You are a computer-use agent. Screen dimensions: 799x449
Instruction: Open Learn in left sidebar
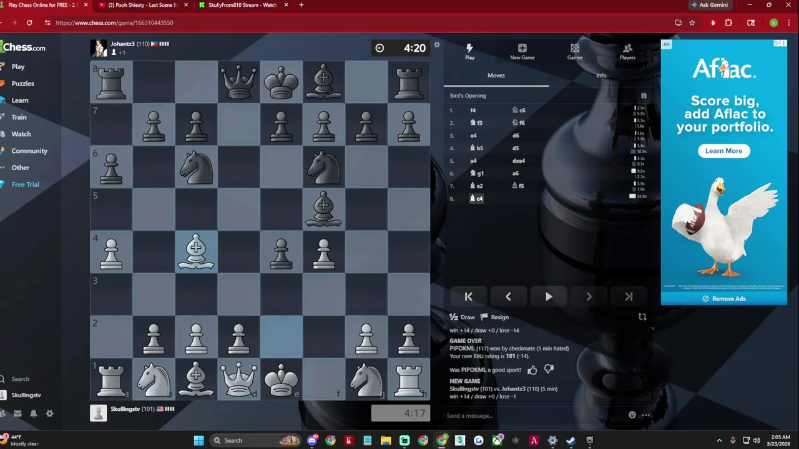[x=19, y=100]
